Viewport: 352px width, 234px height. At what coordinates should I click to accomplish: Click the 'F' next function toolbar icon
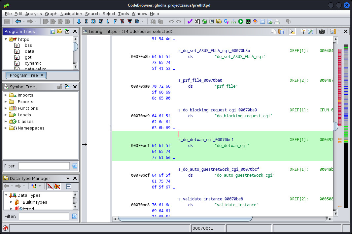(x=115, y=21)
